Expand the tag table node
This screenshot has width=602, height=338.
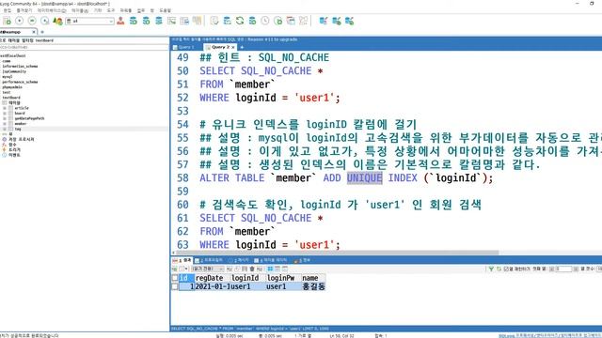pyautogui.click(x=5, y=130)
